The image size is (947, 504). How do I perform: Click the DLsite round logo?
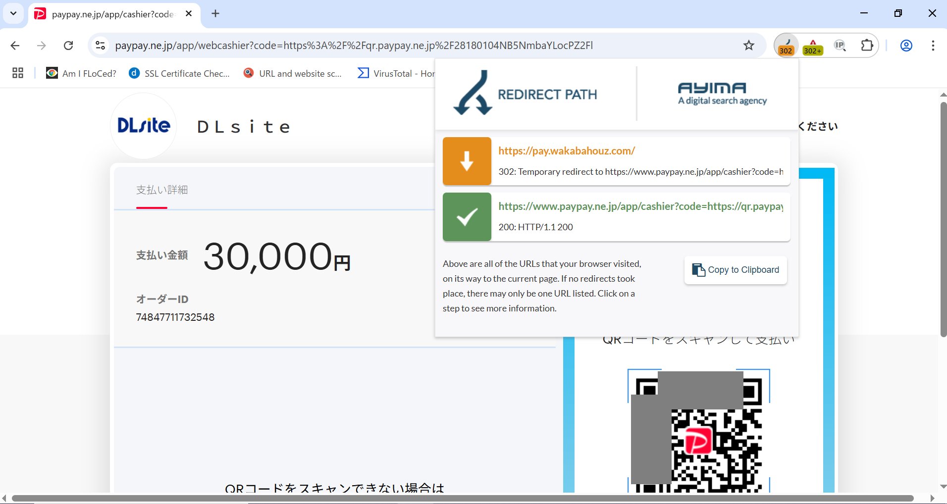point(144,126)
